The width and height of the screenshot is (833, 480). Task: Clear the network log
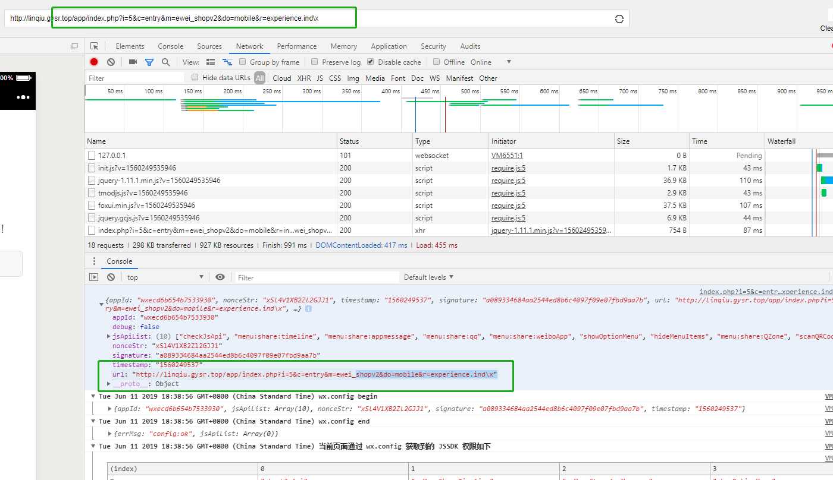click(x=111, y=62)
